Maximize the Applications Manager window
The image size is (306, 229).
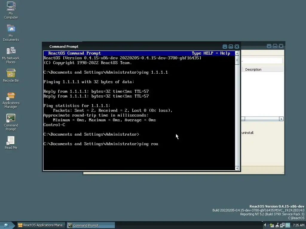point(275,46)
